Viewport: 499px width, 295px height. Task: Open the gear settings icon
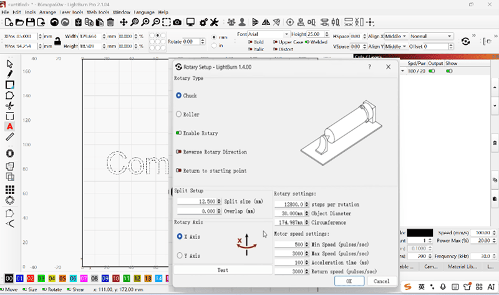(x=203, y=22)
